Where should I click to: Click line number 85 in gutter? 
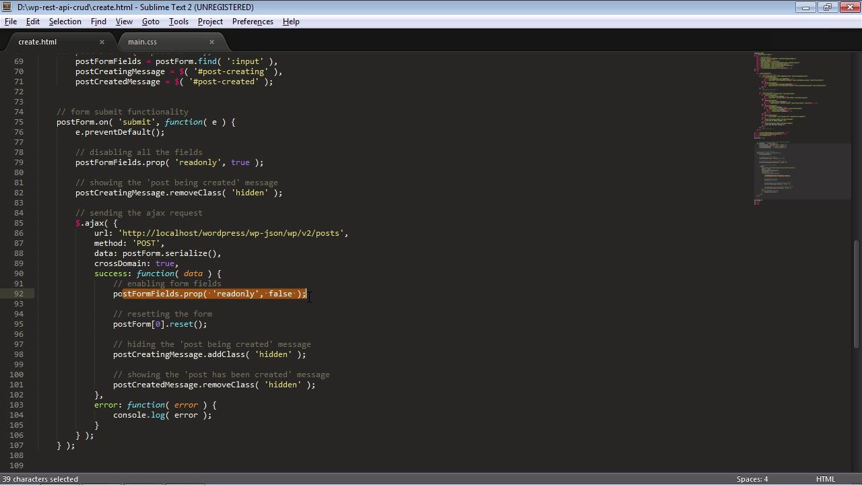pyautogui.click(x=18, y=223)
